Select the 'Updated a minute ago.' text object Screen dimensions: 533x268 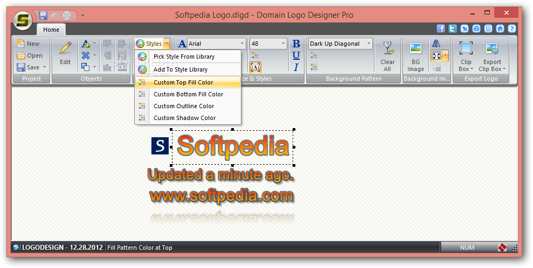(x=220, y=176)
